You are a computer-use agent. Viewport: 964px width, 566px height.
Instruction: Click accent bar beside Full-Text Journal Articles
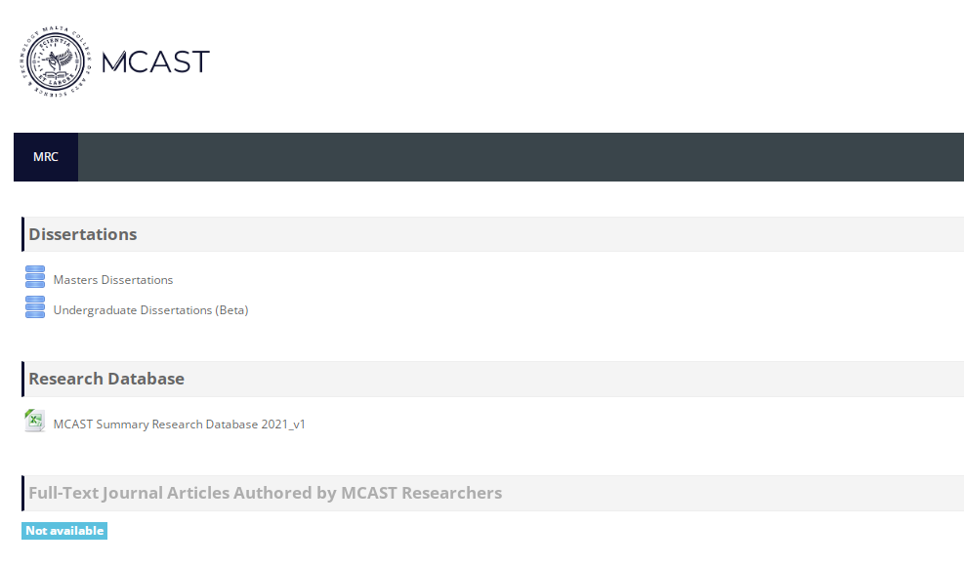coord(22,493)
